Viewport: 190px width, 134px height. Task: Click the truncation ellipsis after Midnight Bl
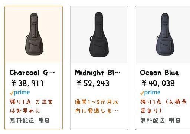[118, 73]
